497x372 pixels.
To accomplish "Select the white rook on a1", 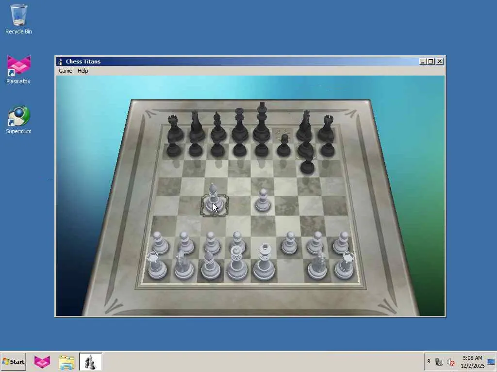I will (x=156, y=266).
